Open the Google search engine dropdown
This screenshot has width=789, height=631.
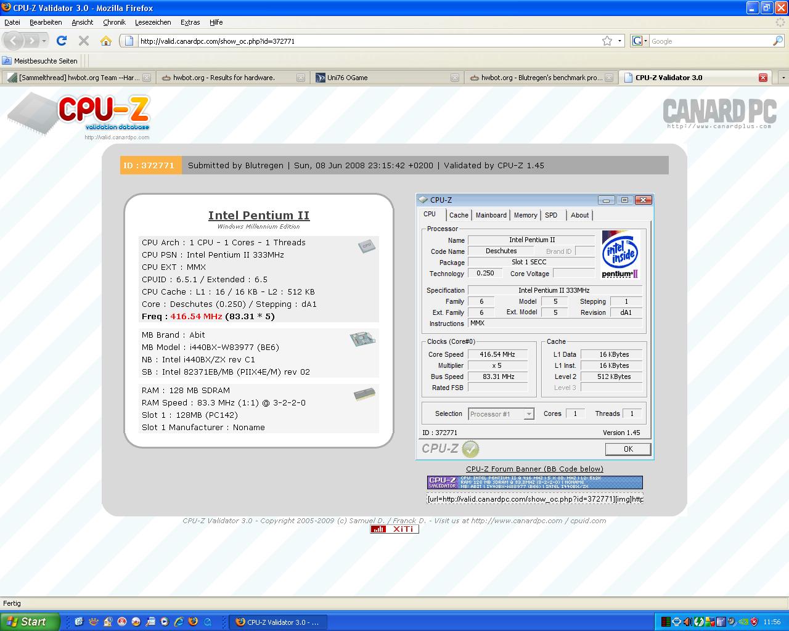pos(640,41)
